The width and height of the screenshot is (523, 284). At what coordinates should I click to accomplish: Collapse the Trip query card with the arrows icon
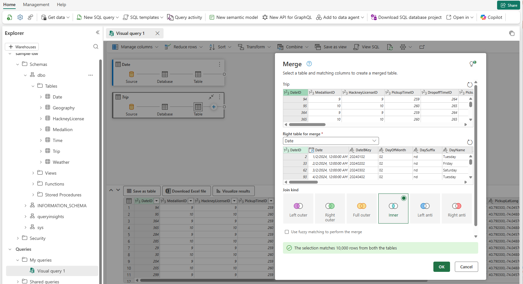pyautogui.click(x=211, y=97)
